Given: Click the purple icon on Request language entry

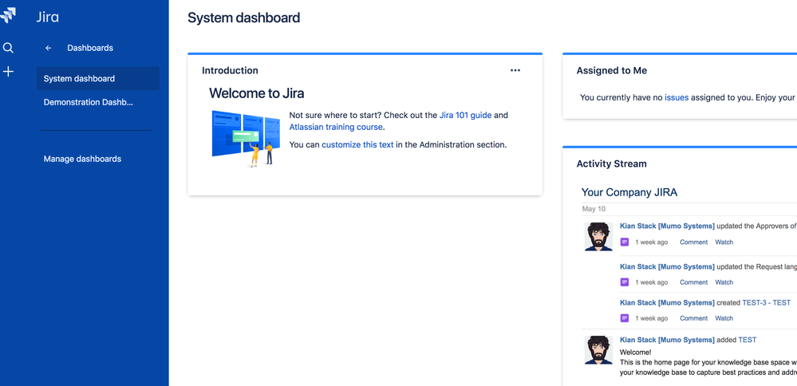Looking at the screenshot, I should point(625,282).
